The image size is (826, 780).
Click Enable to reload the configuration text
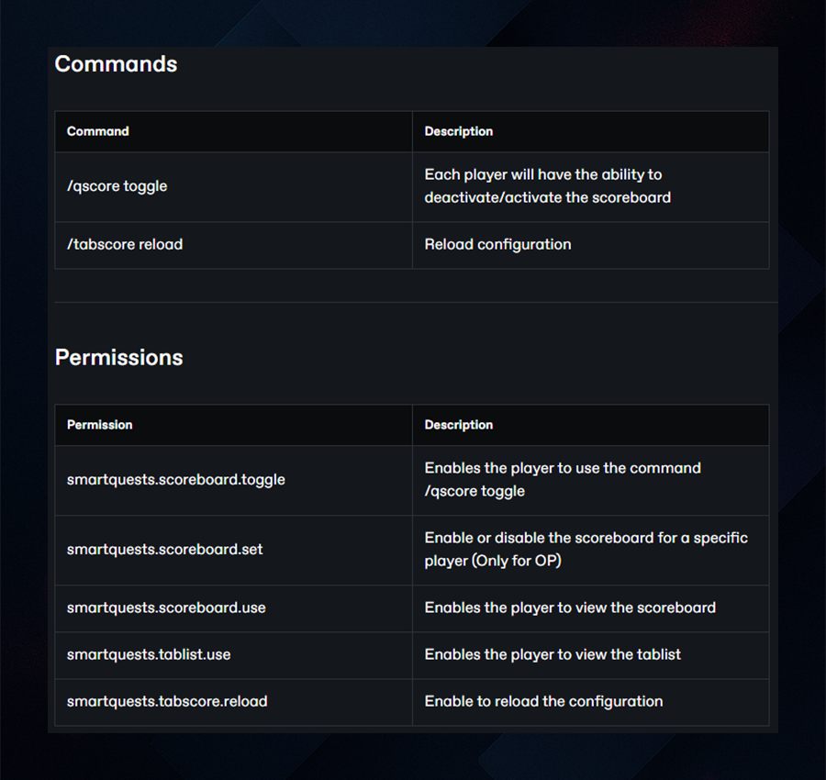[543, 701]
